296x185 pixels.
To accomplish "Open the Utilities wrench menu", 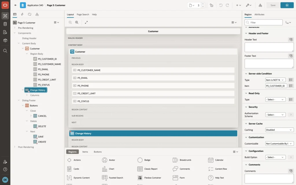I will click(x=249, y=5).
